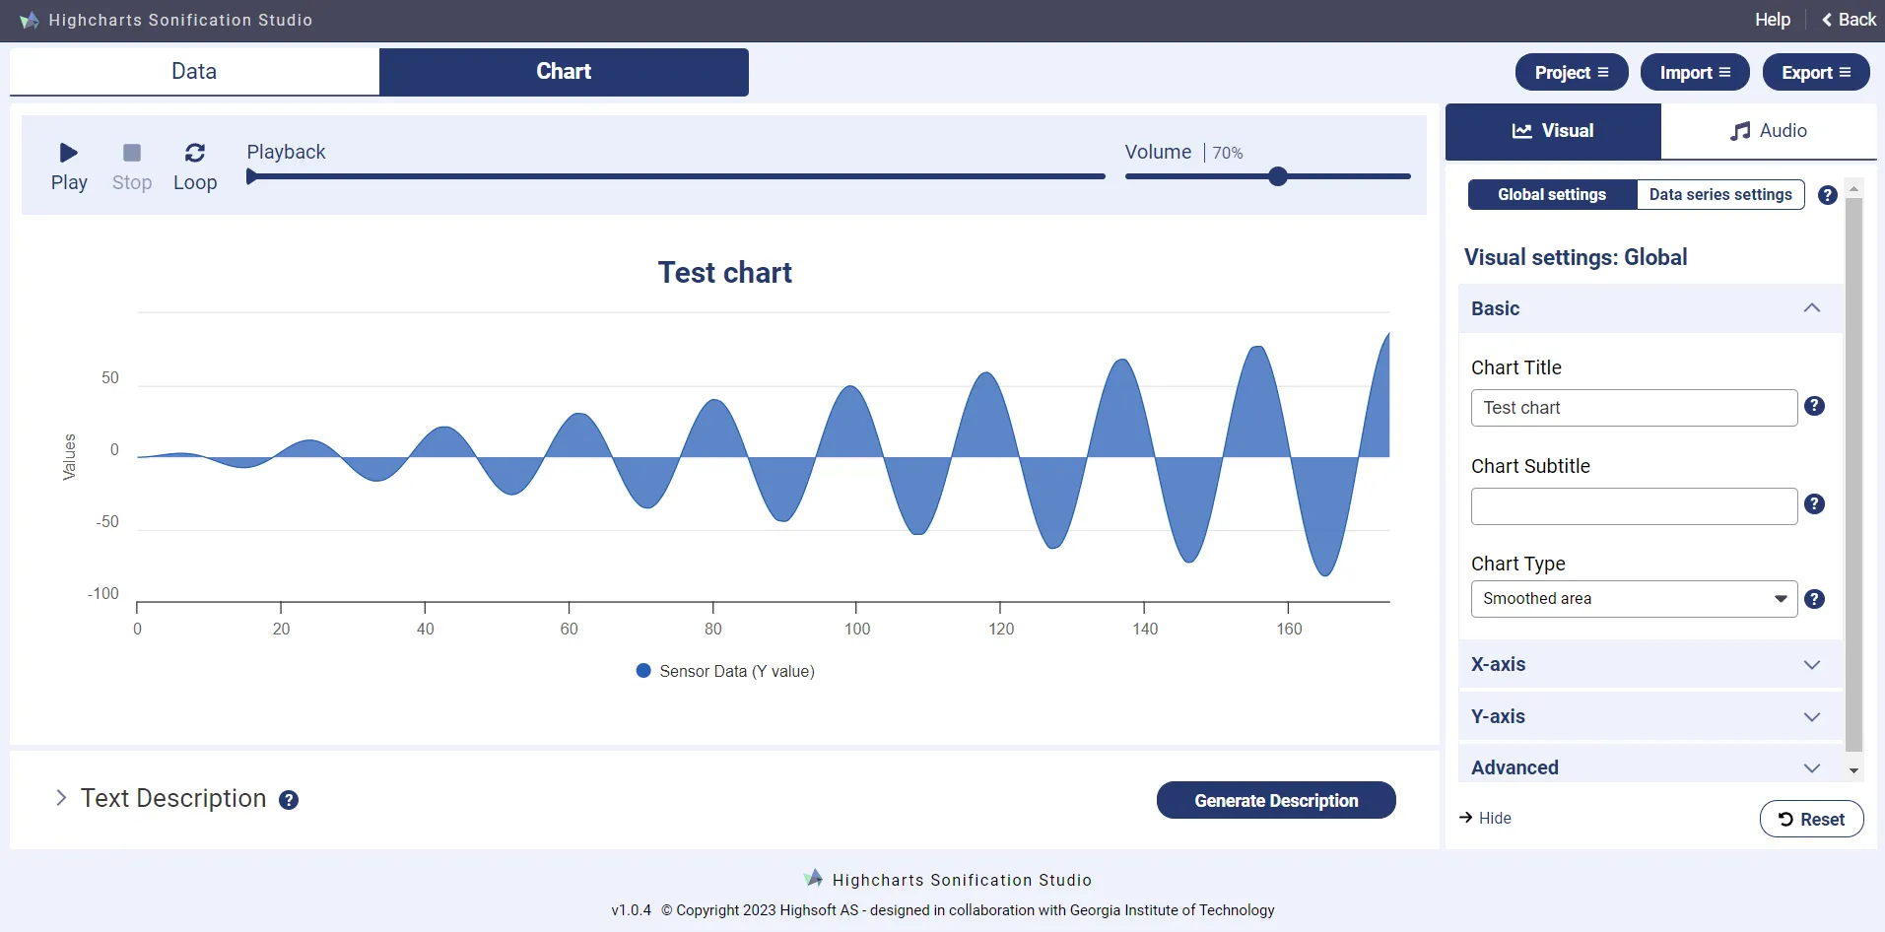Click the 70% volume value
The width and height of the screenshot is (1885, 932).
(x=1228, y=153)
